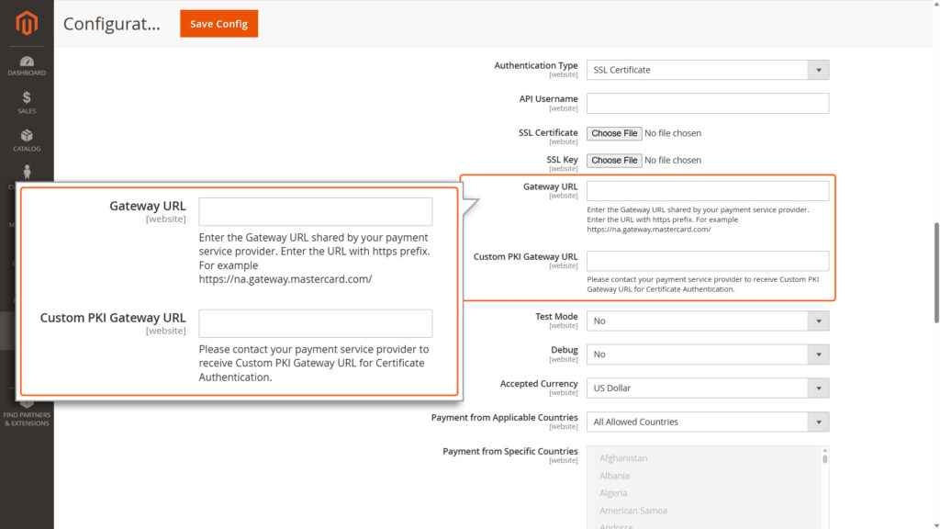Open the Authentication Type dropdown
Screen dimensions: 940x529
tap(707, 70)
